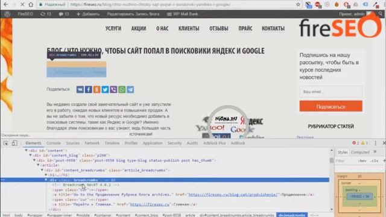Stop the page loading with the X button
The height and width of the screenshot is (217, 386).
22,4
